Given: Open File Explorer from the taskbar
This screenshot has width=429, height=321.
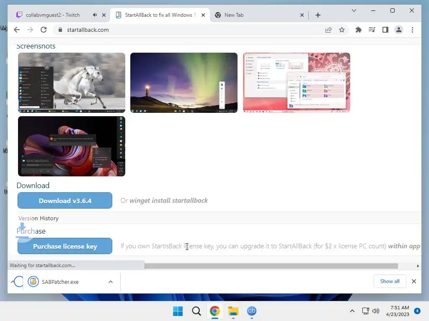Looking at the screenshot, I should click(x=233, y=311).
